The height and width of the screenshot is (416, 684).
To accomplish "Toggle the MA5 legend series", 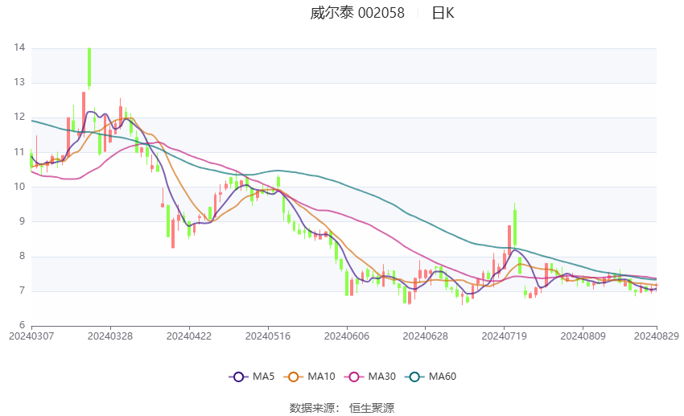I will 252,377.
